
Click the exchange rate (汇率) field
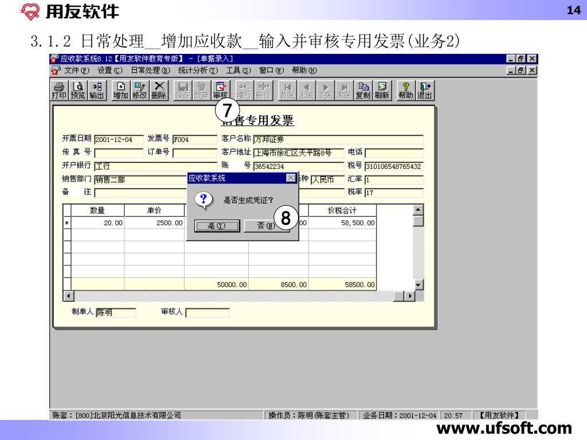pos(394,179)
